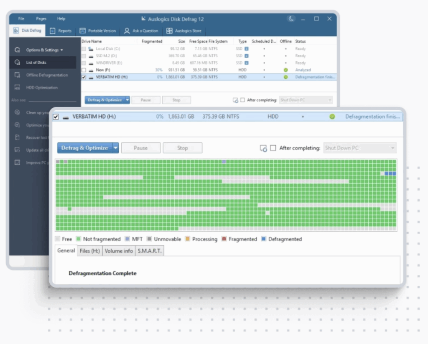Viewport: 428px width, 344px height.
Task: Click the blue Defragmented legend swatch
Action: coord(263,239)
